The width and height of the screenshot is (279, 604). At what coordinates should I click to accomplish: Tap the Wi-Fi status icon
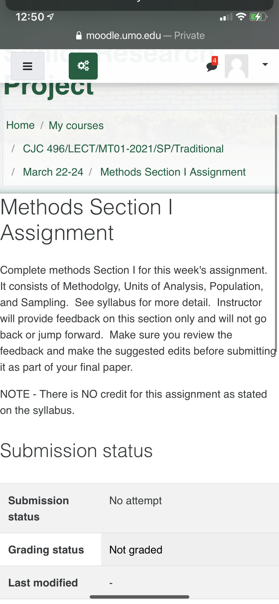point(241,17)
